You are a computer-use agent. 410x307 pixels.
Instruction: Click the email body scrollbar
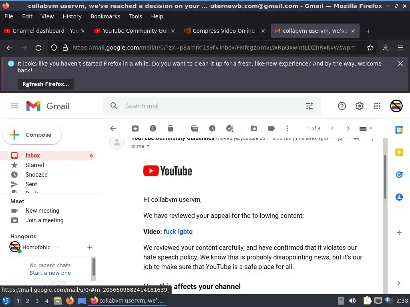385,176
